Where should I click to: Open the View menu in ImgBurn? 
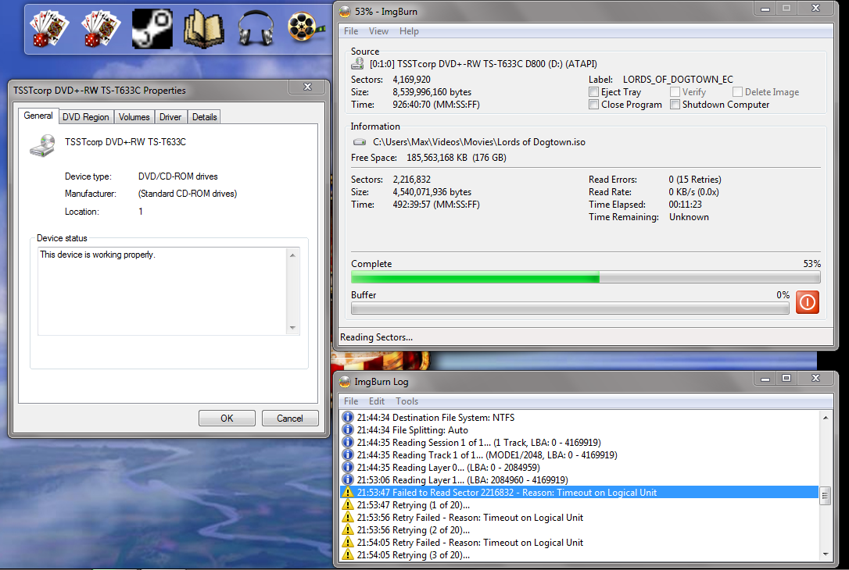[378, 31]
